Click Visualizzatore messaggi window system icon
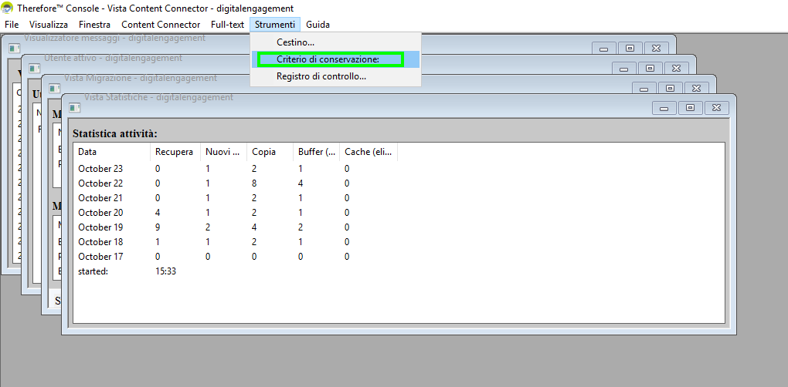Viewport: 788px width, 387px height. tap(14, 48)
